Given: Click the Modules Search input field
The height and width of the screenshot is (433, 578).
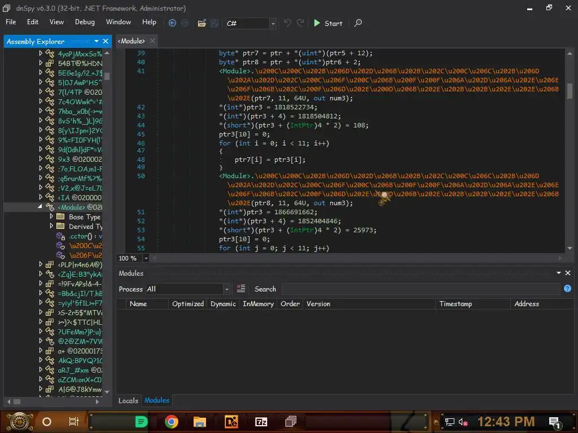Looking at the screenshot, I should coord(421,289).
